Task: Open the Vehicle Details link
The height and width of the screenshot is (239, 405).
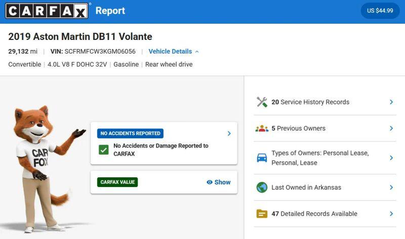Action: pos(170,52)
